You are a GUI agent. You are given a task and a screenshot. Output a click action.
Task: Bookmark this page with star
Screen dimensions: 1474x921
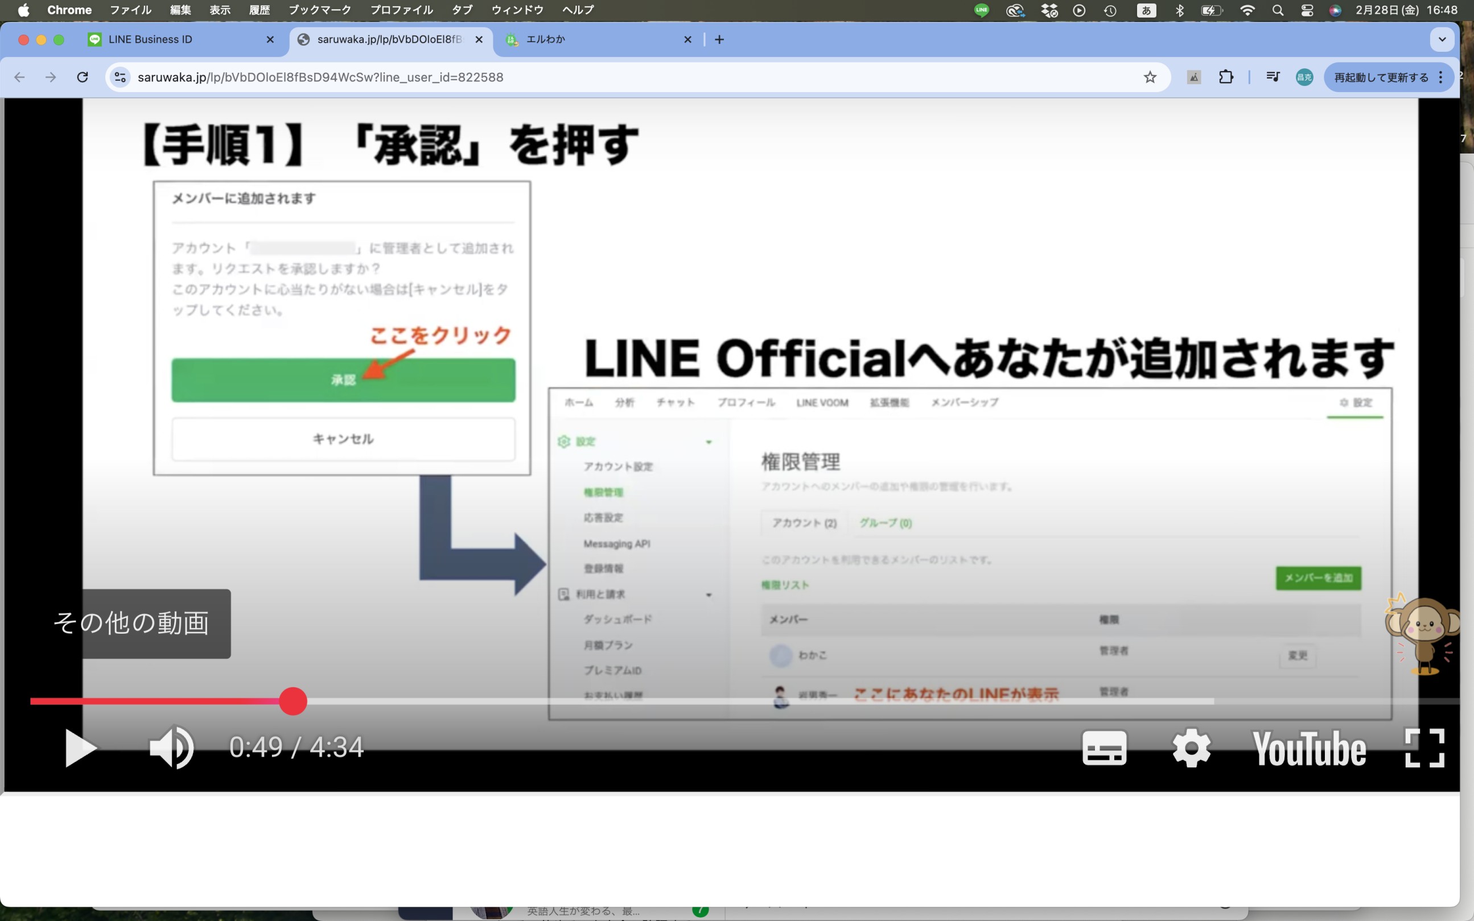pos(1149,77)
